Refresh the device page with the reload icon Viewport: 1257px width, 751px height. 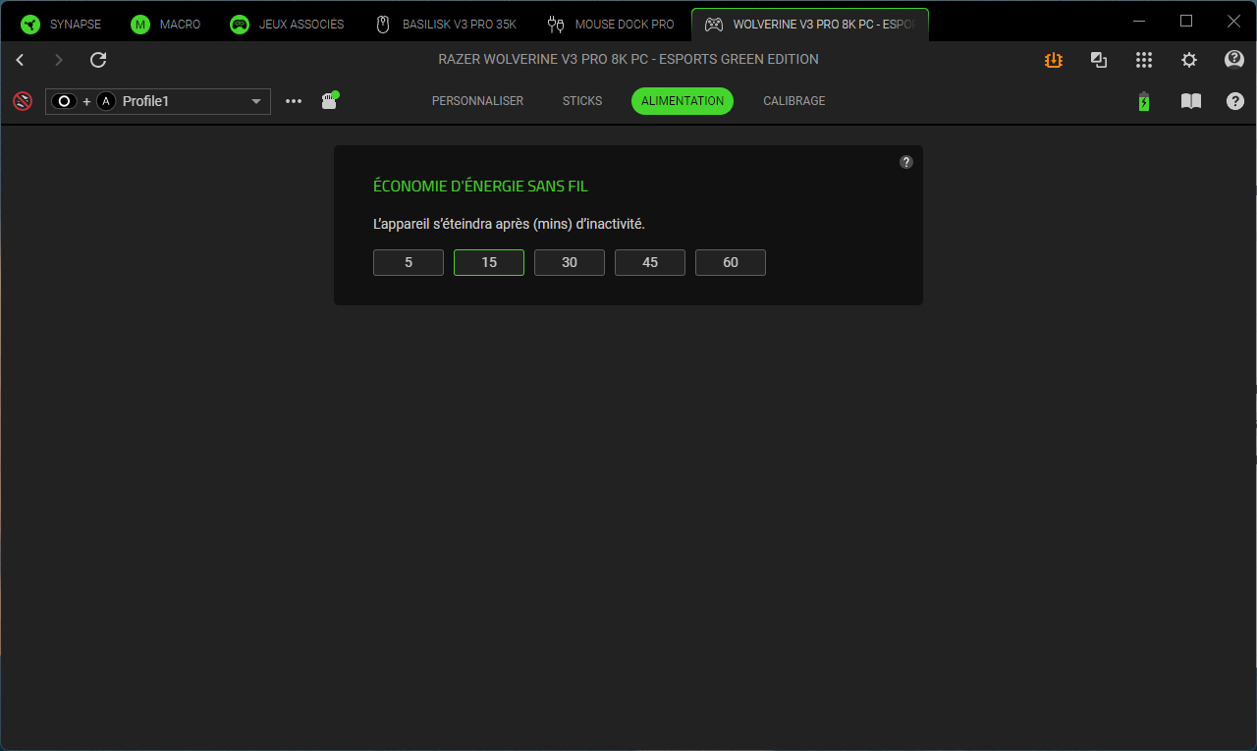[x=98, y=60]
